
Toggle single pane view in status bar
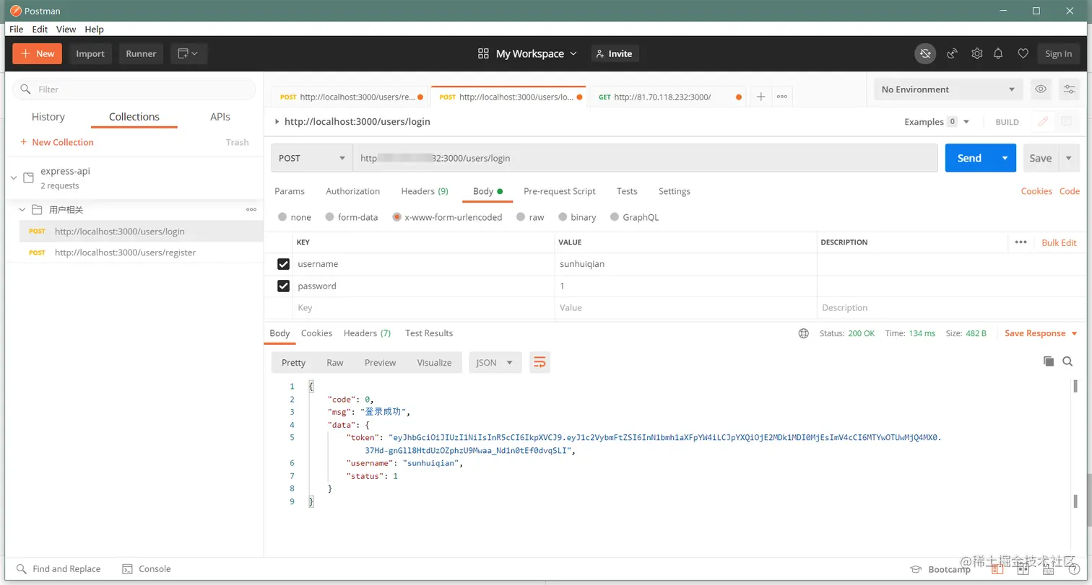(997, 569)
